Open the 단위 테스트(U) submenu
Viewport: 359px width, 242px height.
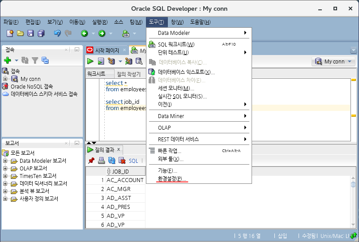pos(199,52)
